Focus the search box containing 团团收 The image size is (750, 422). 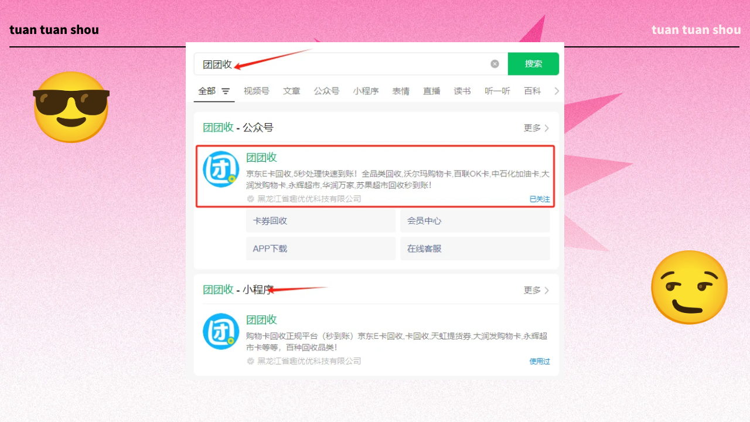point(350,64)
